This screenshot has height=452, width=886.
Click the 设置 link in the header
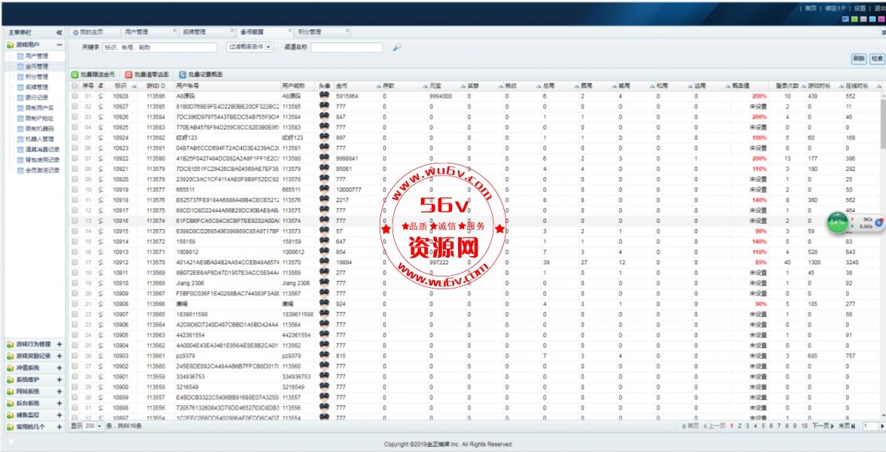[x=860, y=8]
